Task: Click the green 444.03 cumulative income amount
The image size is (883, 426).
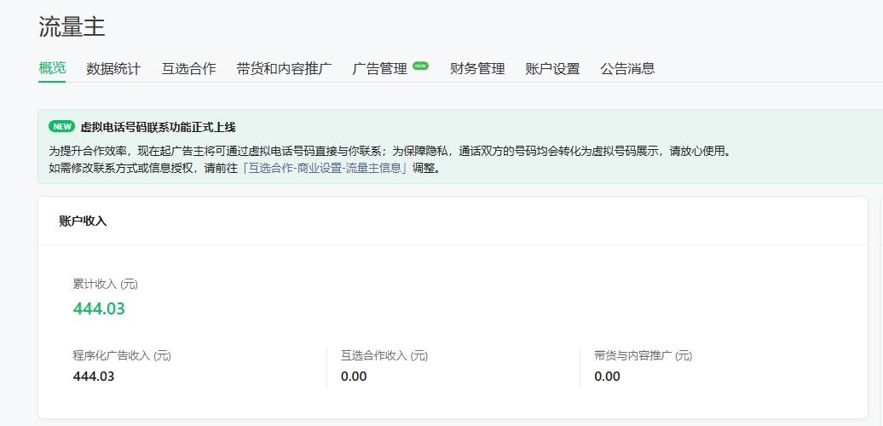Action: [x=99, y=308]
